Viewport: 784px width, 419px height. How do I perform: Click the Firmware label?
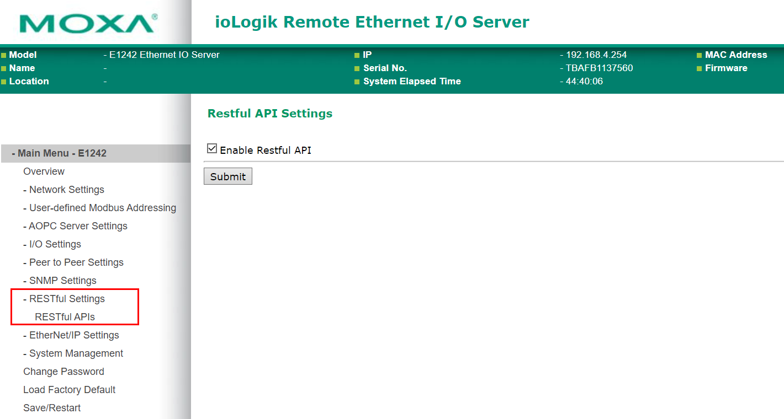click(726, 68)
